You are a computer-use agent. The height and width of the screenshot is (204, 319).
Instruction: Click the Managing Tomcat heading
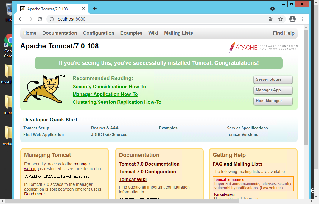coord(48,155)
